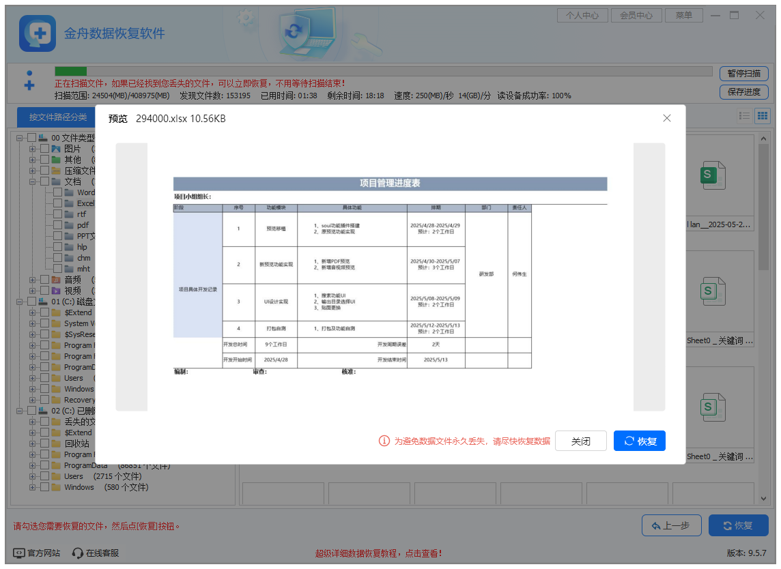Close the preview dialog with X
This screenshot has height=569, width=781.
click(x=667, y=118)
